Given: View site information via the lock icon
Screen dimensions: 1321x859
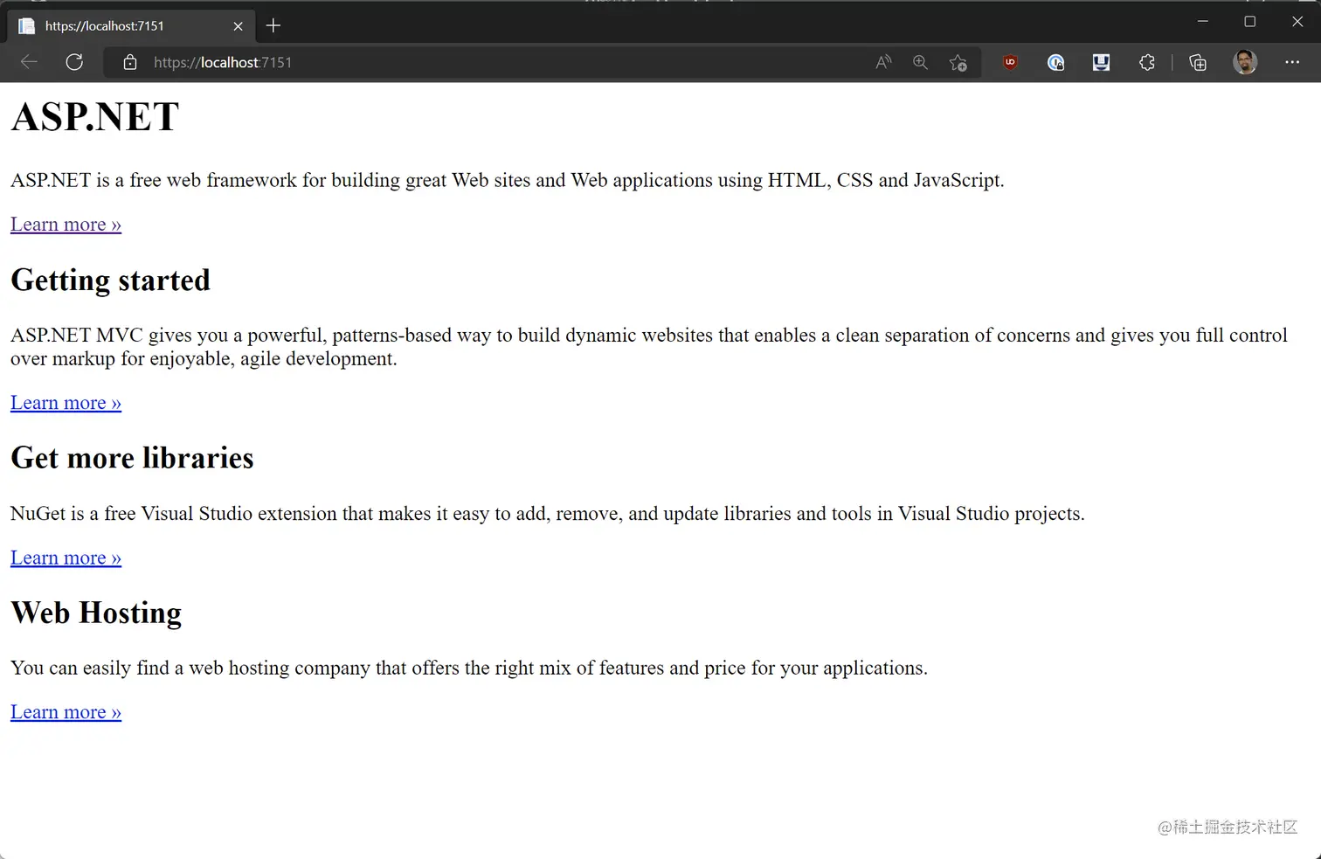Looking at the screenshot, I should 130,62.
